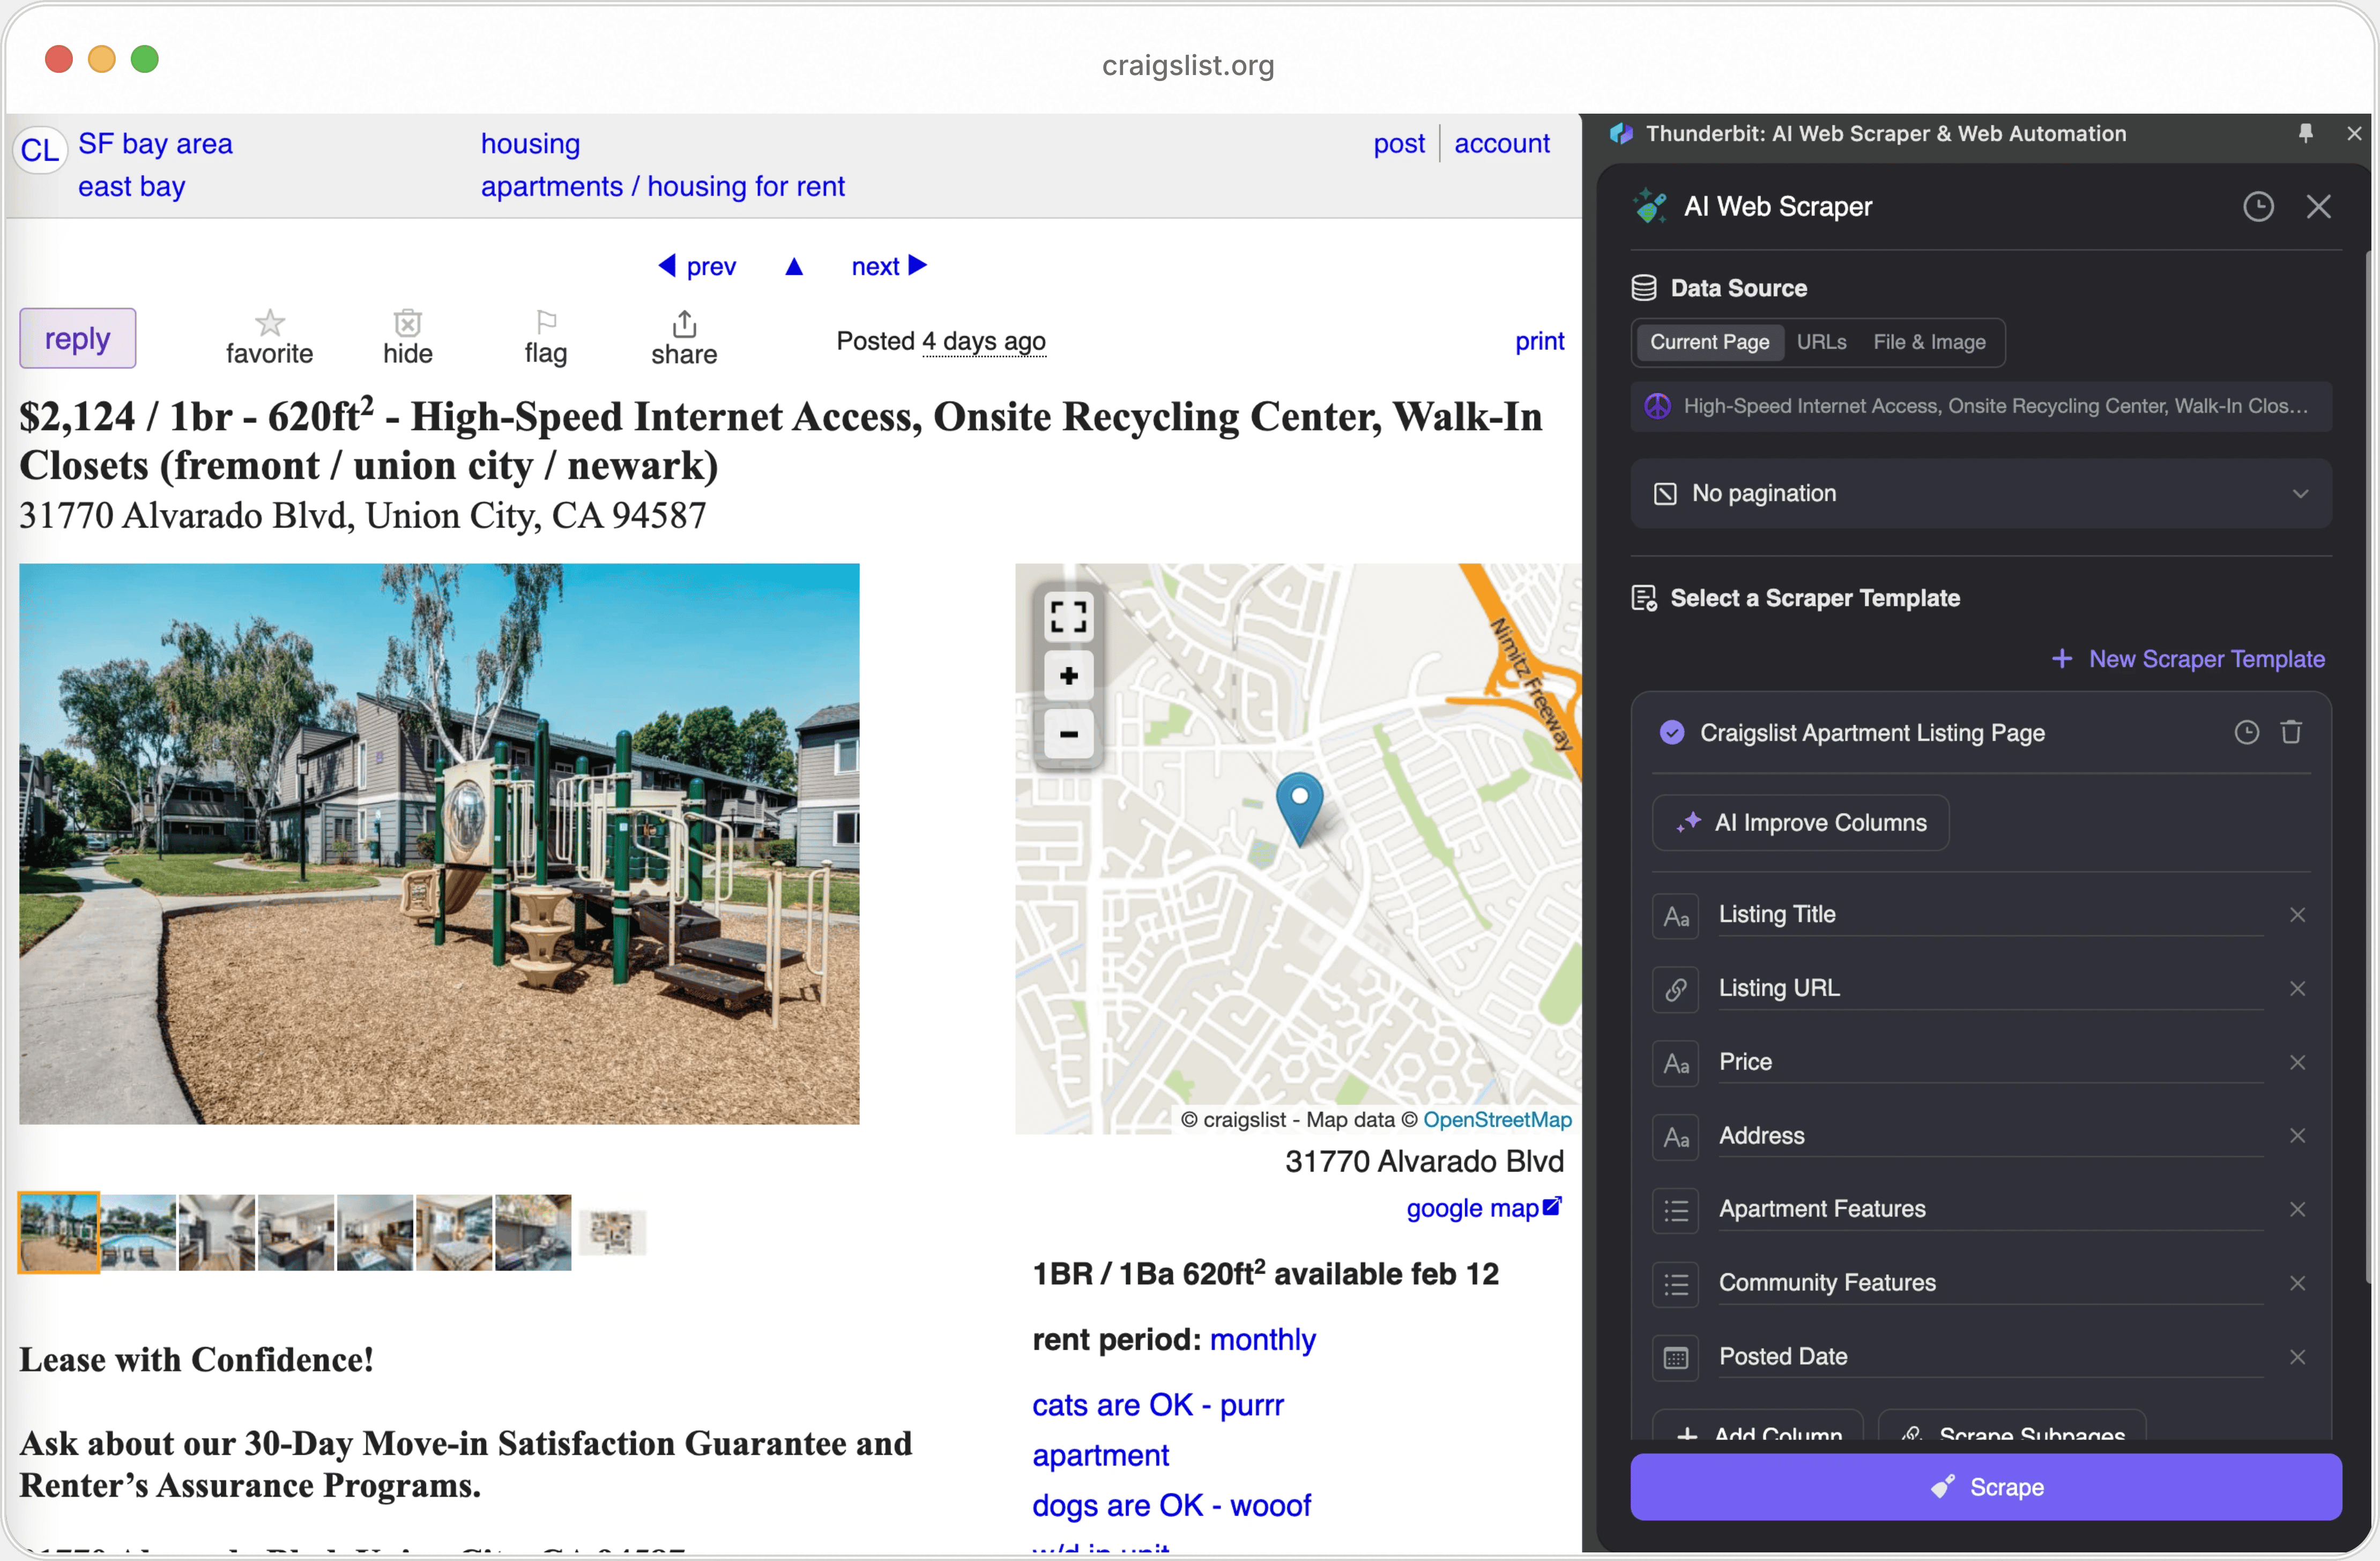The height and width of the screenshot is (1561, 2380).
Task: Go to the next listing
Action: click(x=889, y=266)
